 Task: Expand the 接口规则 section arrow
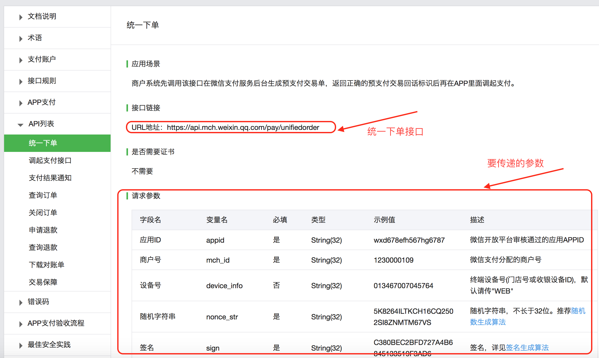pyautogui.click(x=21, y=82)
